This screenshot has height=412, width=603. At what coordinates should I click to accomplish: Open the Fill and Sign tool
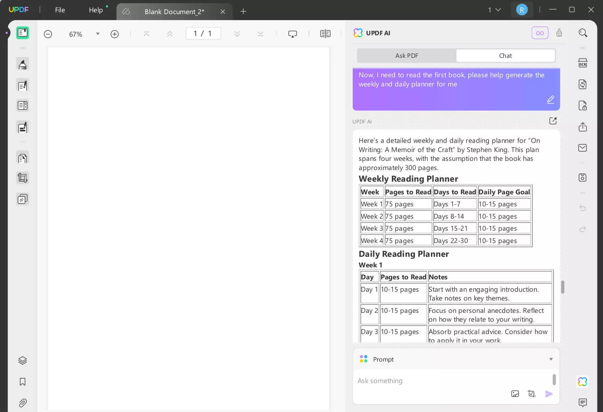click(x=23, y=127)
